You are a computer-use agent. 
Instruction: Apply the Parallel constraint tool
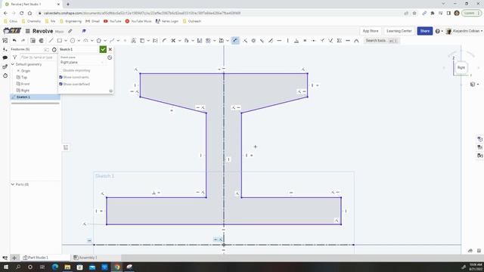tap(262, 40)
